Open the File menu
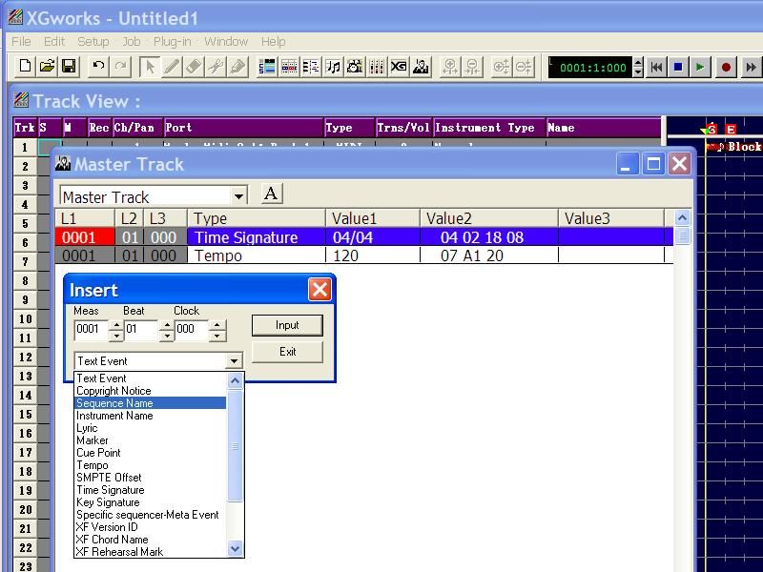This screenshot has width=763, height=572. 21,42
